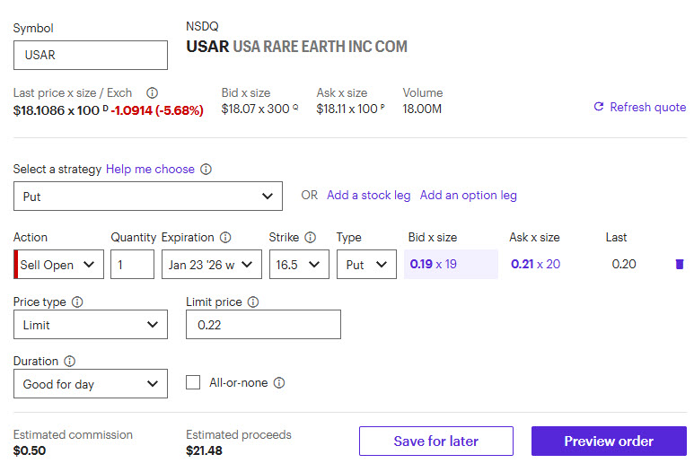Click the Expiration info icon
This screenshot has height=472, width=694.
tap(225, 238)
